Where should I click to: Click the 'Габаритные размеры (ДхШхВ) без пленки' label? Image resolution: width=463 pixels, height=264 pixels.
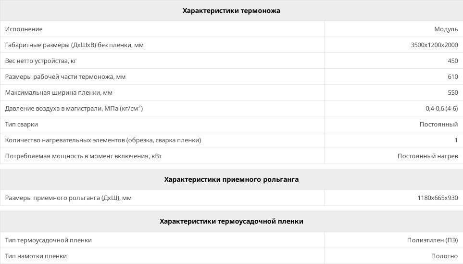(75, 45)
